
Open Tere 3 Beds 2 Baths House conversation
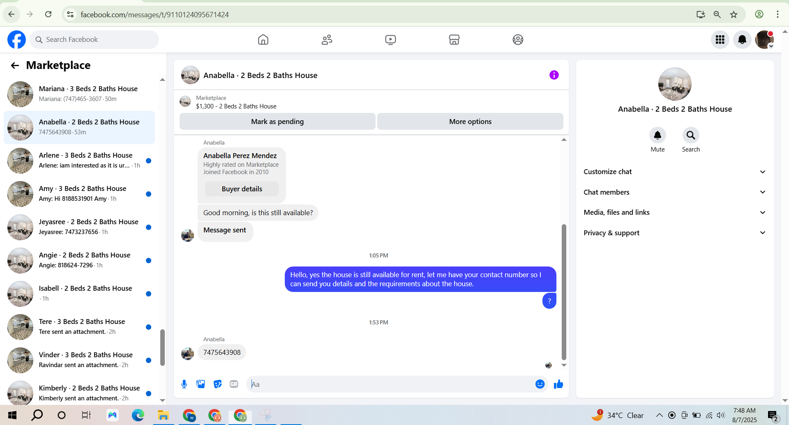click(x=79, y=327)
